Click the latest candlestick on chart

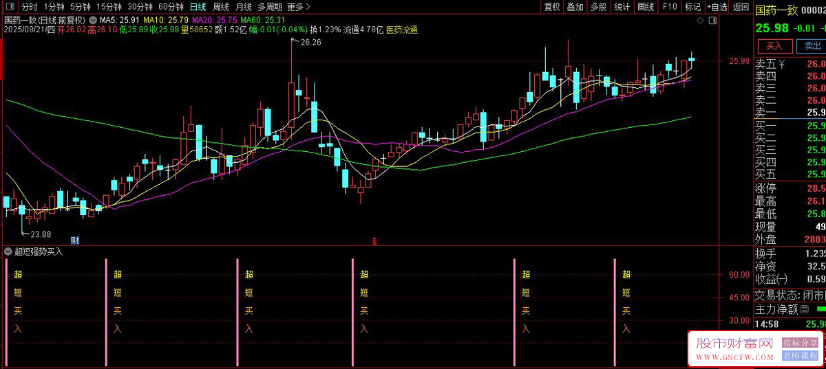tap(692, 59)
